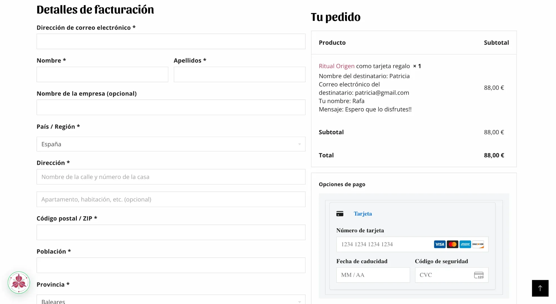Image resolution: width=556 pixels, height=304 pixels.
Task: Click the 'Producto' column header
Action: click(x=332, y=43)
